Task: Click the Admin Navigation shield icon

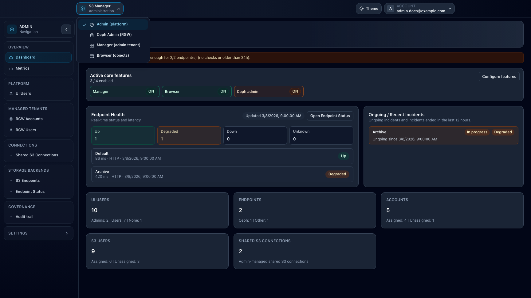Action: [x=12, y=29]
